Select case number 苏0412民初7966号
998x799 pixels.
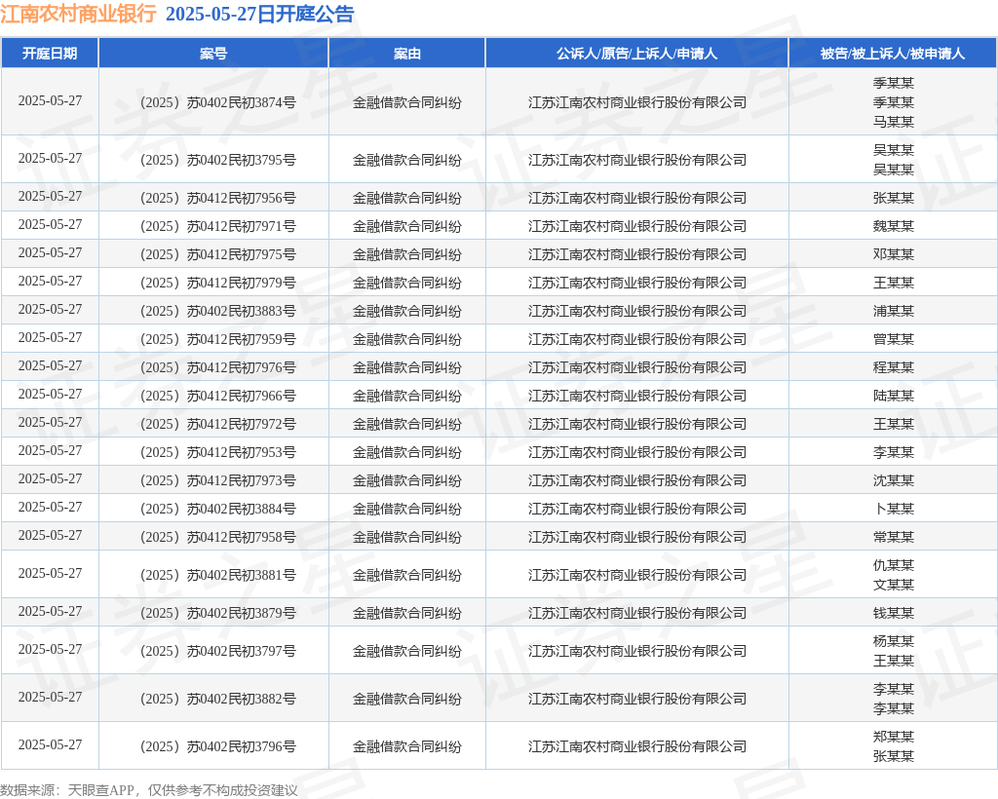(218, 396)
